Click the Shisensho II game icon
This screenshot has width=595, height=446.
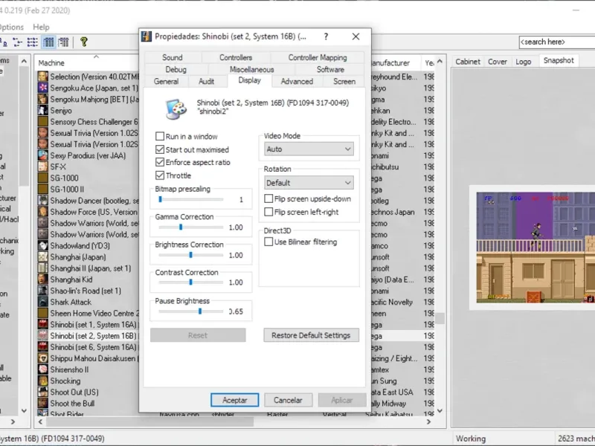pos(43,369)
